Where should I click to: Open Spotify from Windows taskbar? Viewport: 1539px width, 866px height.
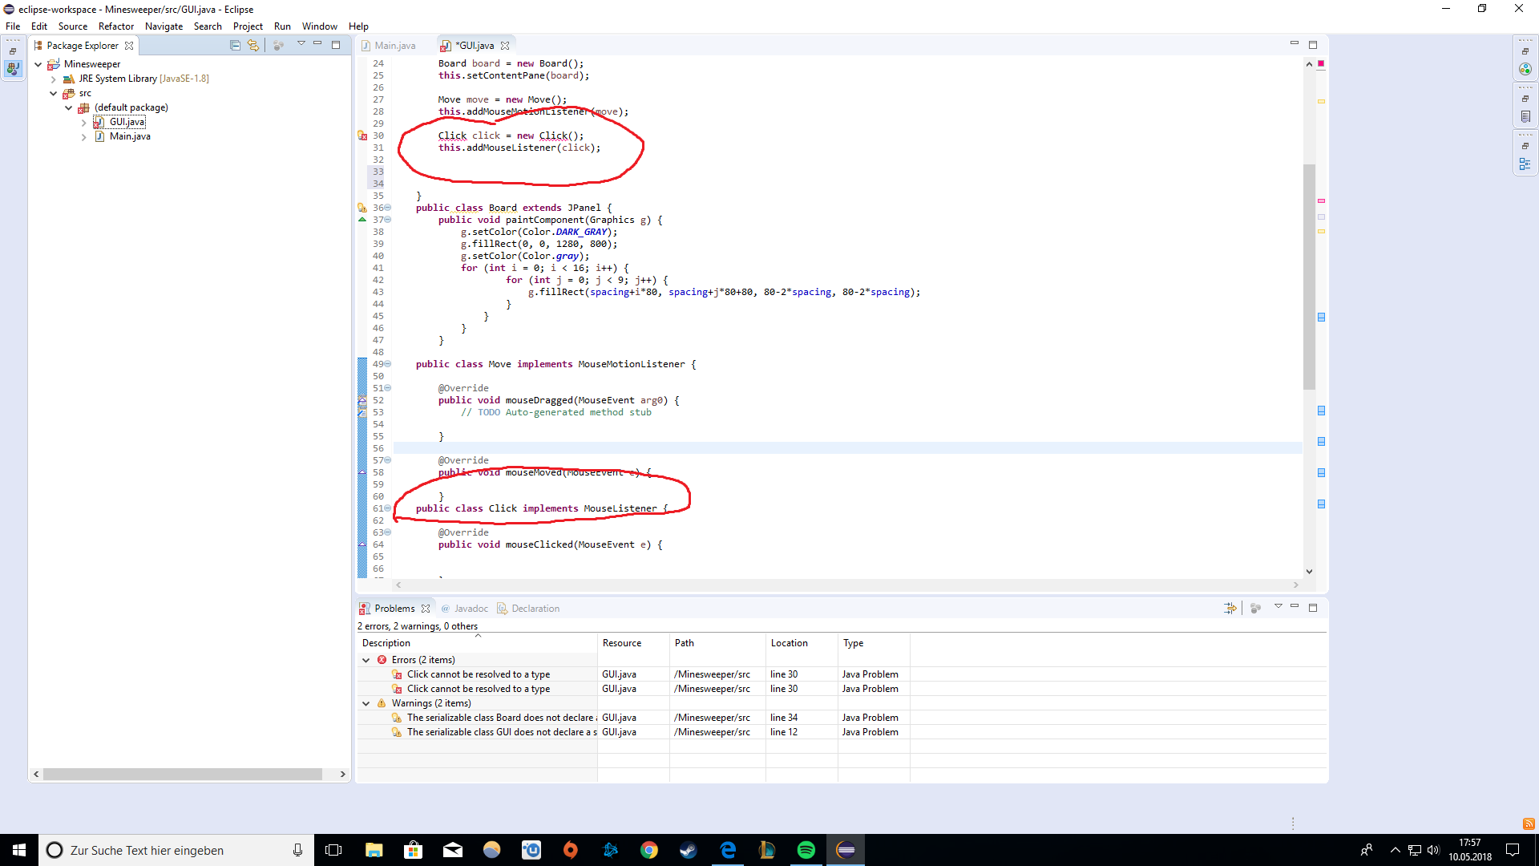pyautogui.click(x=806, y=850)
